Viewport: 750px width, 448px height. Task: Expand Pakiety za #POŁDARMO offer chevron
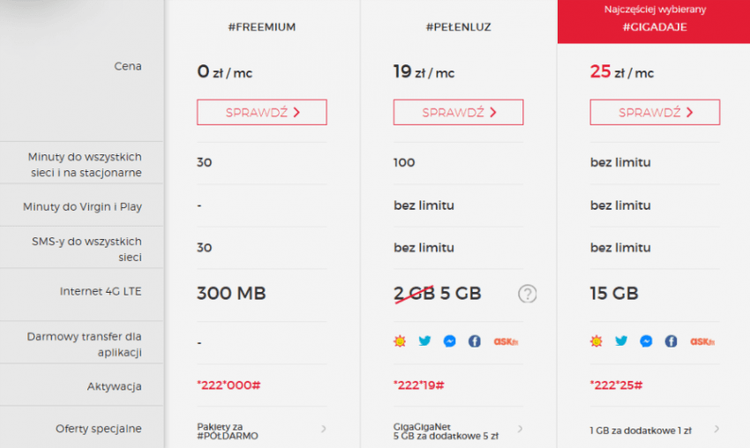(x=324, y=429)
